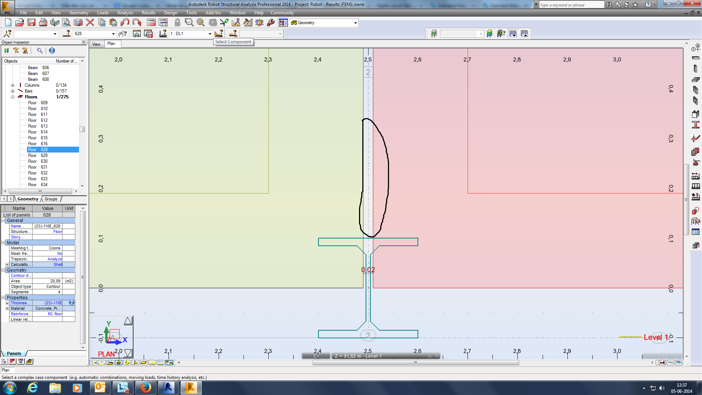Toggle bar numbers display icon at bottom
The image size is (702, 395).
(x=102, y=363)
